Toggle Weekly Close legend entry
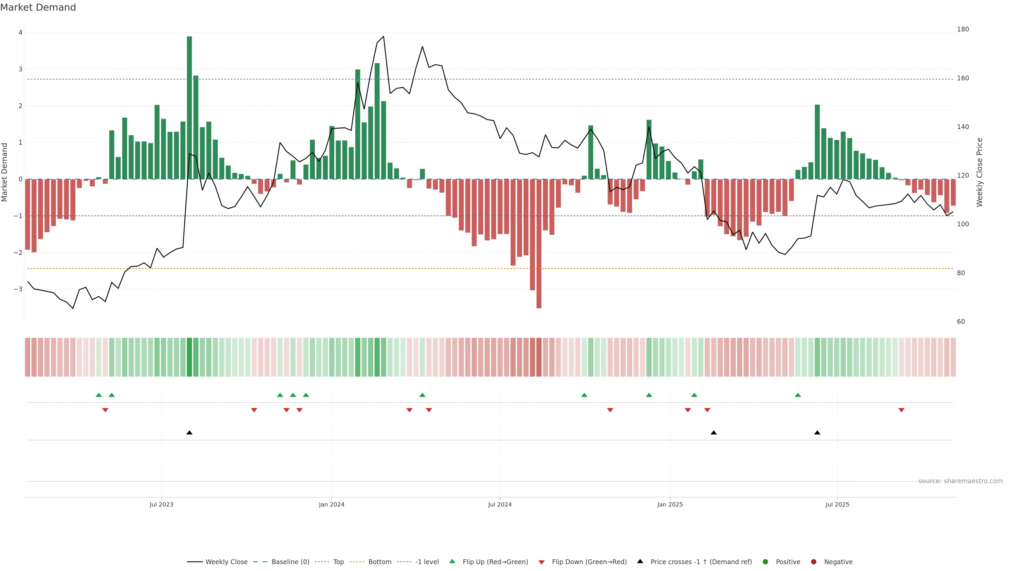1016x571 pixels. [226, 562]
